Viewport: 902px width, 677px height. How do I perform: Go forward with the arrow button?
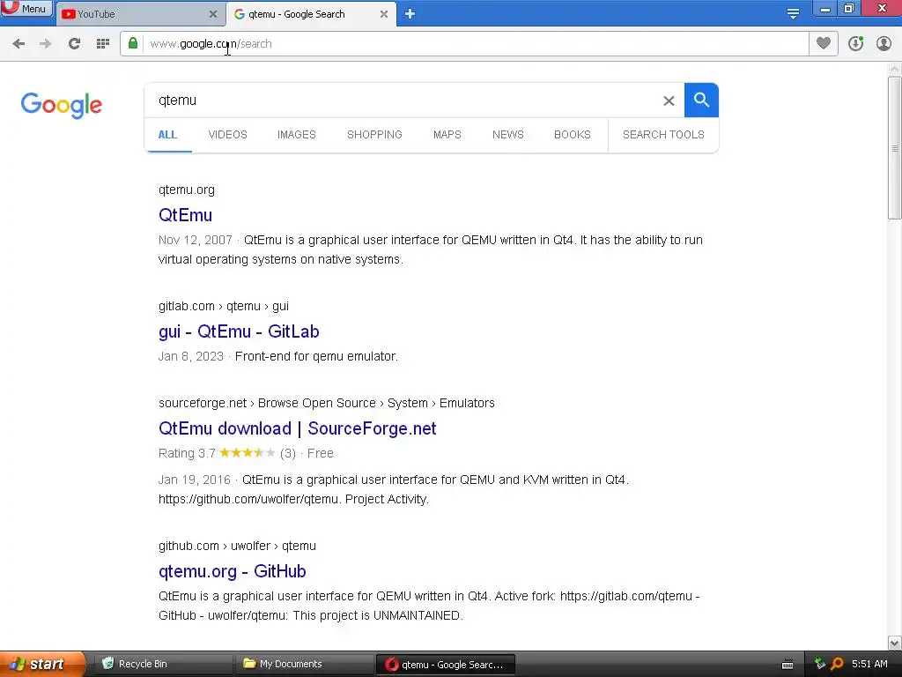tap(46, 44)
